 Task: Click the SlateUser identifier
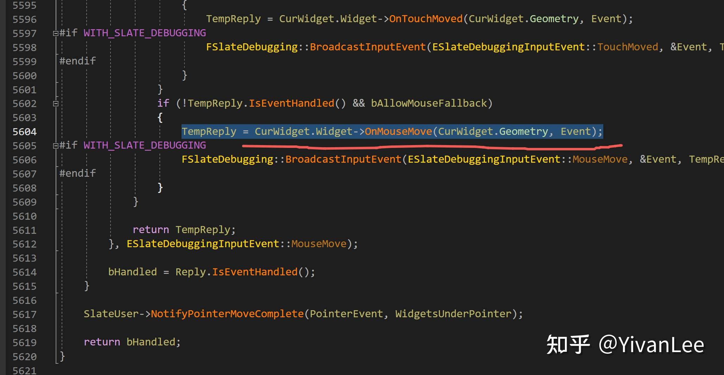point(111,314)
